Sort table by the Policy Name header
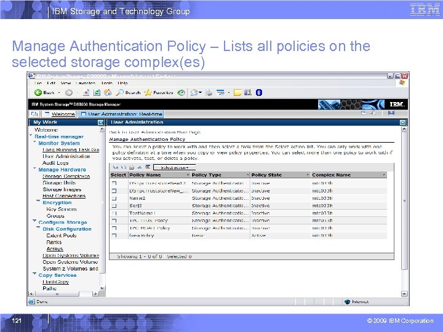443x332 pixels. coord(159,175)
